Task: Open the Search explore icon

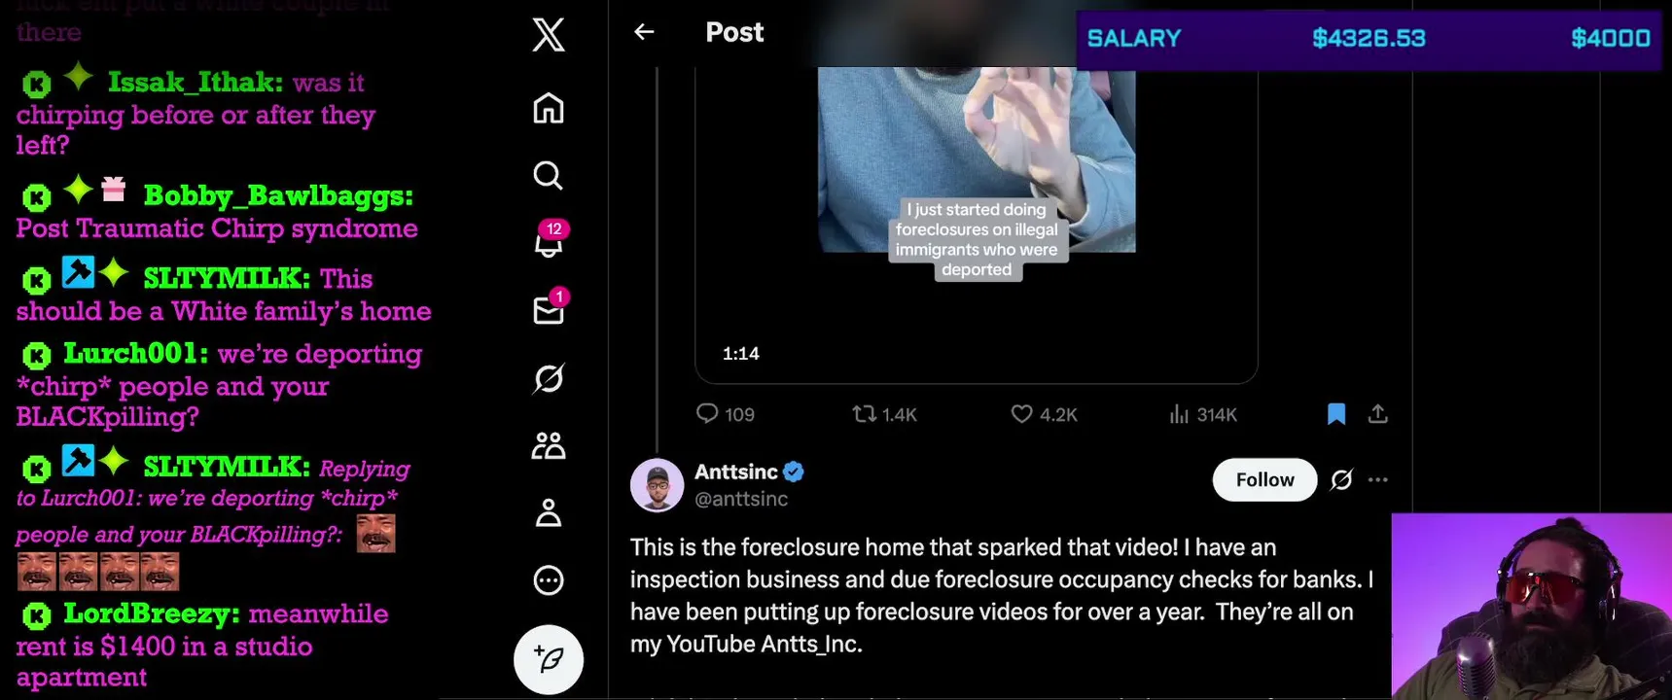Action: pyautogui.click(x=549, y=175)
